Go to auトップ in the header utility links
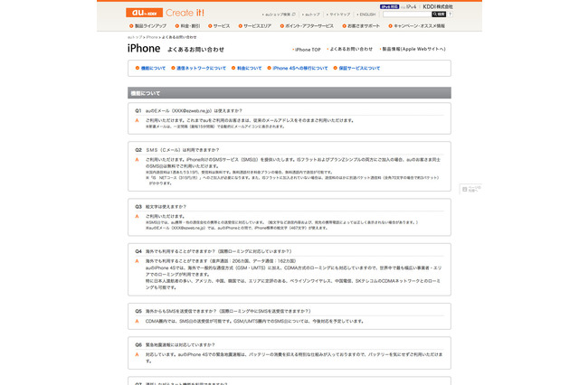Viewport: 579px width, 385px height. tap(312, 14)
